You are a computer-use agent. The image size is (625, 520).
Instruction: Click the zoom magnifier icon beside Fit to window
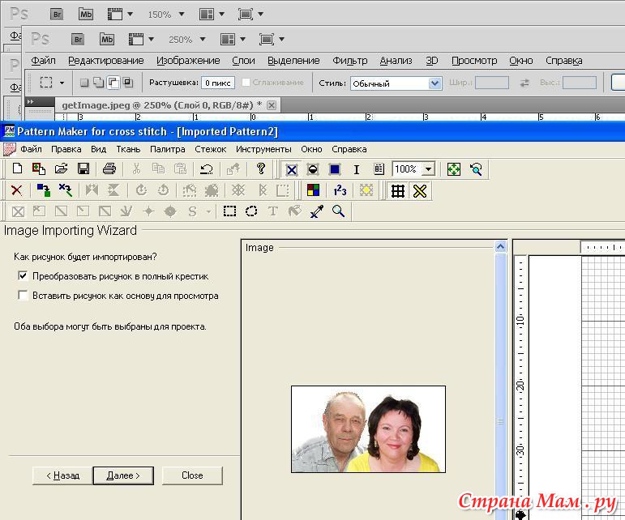[x=476, y=169]
